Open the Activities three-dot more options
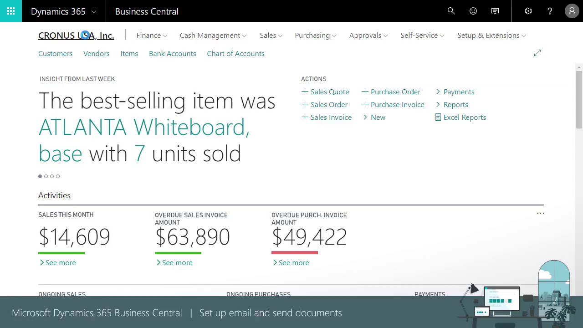 [x=541, y=213]
